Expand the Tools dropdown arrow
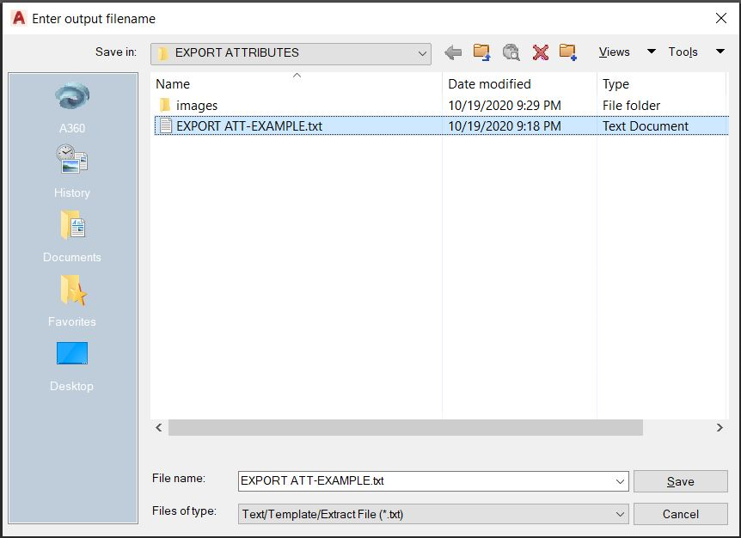 pyautogui.click(x=720, y=52)
